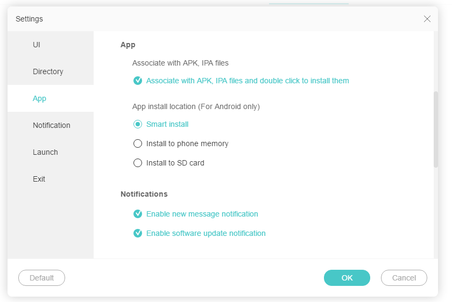The height and width of the screenshot is (302, 452).
Task: Choose Install to phone memory option
Action: pos(138,143)
